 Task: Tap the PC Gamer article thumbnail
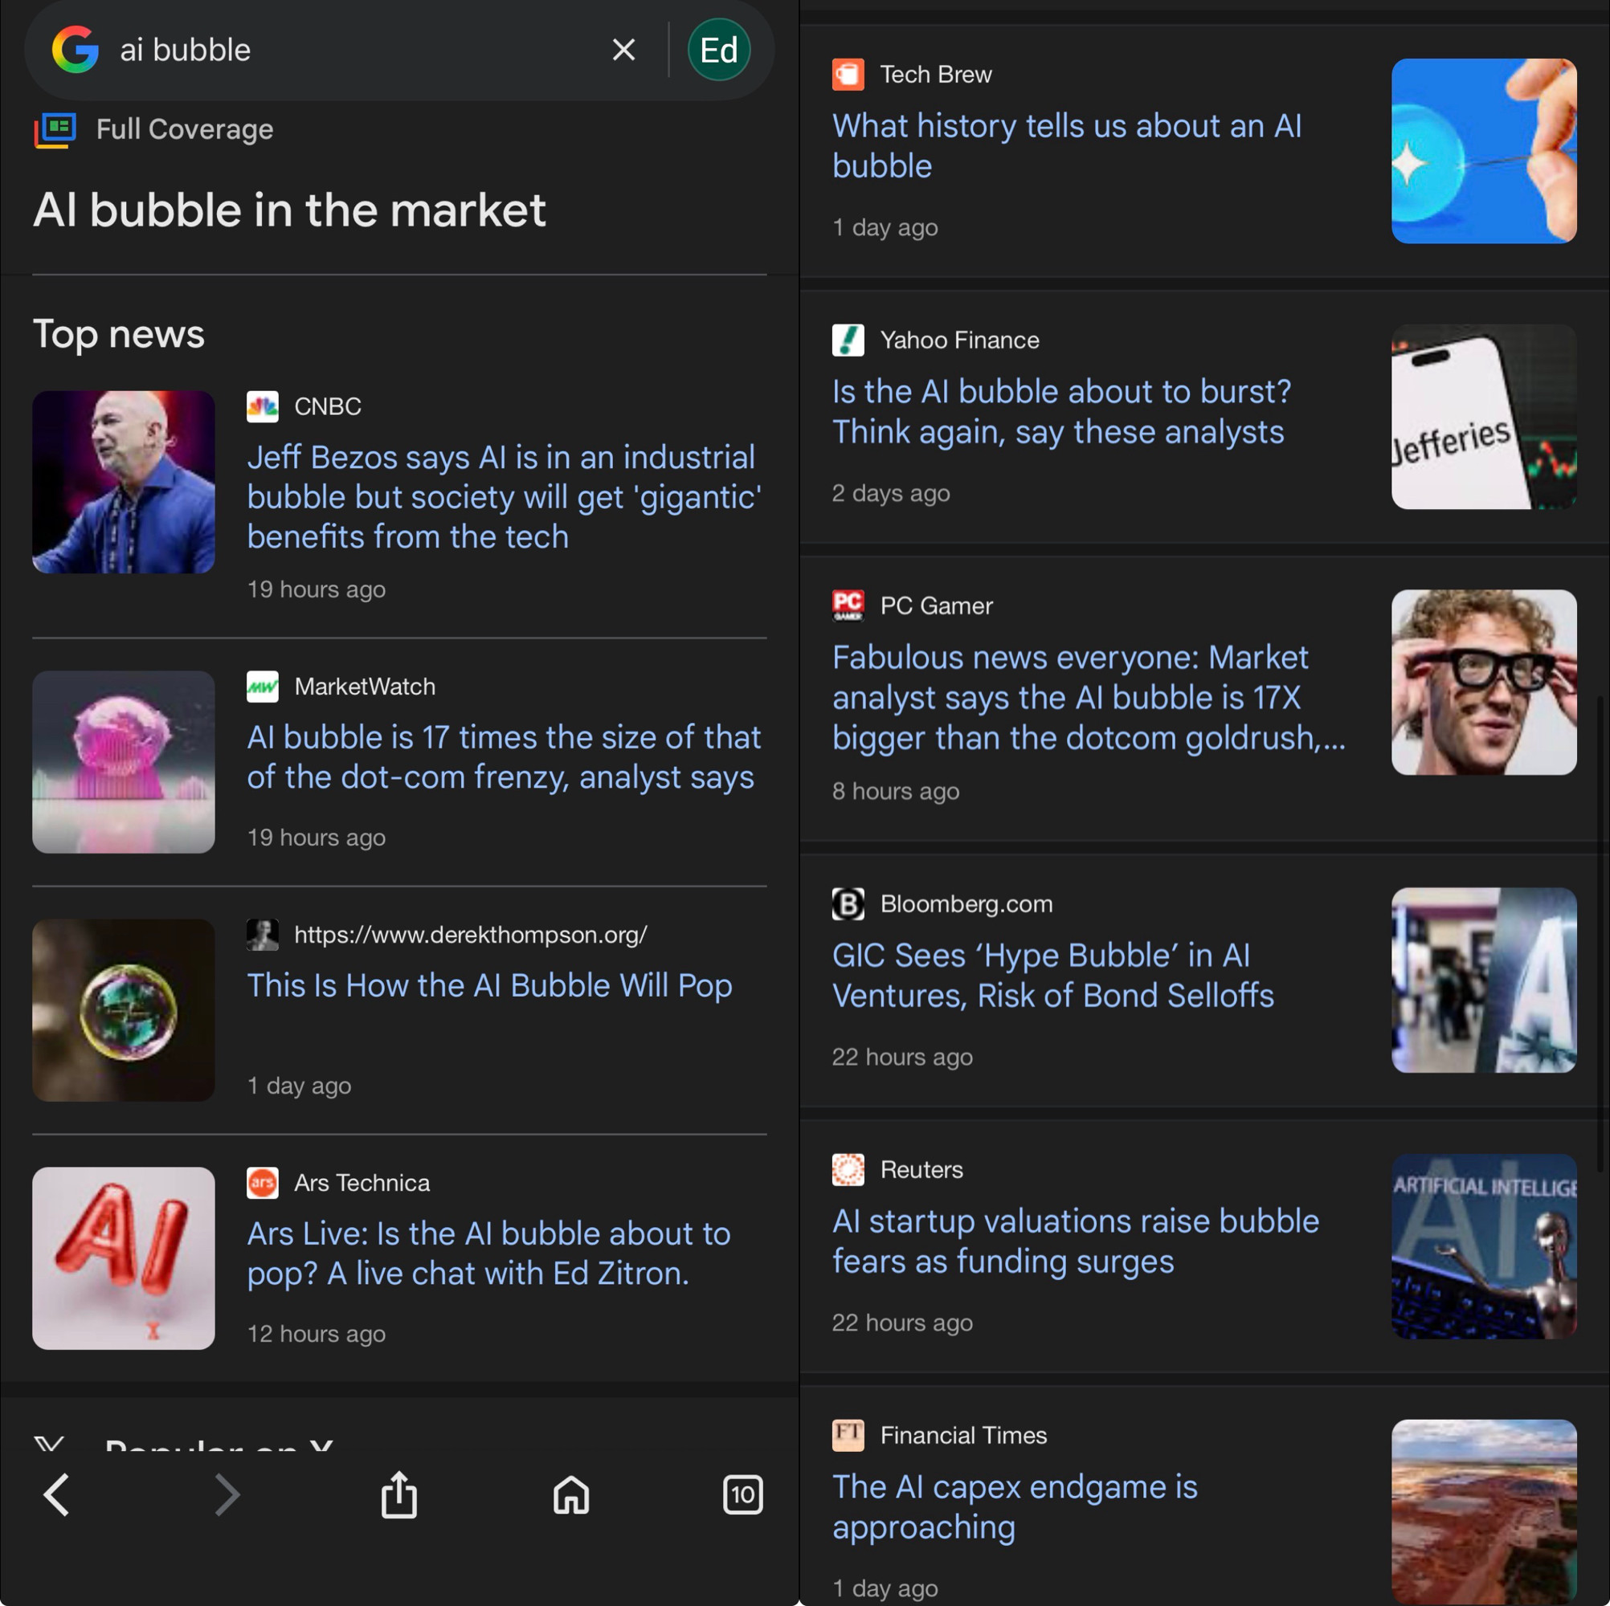[1483, 683]
